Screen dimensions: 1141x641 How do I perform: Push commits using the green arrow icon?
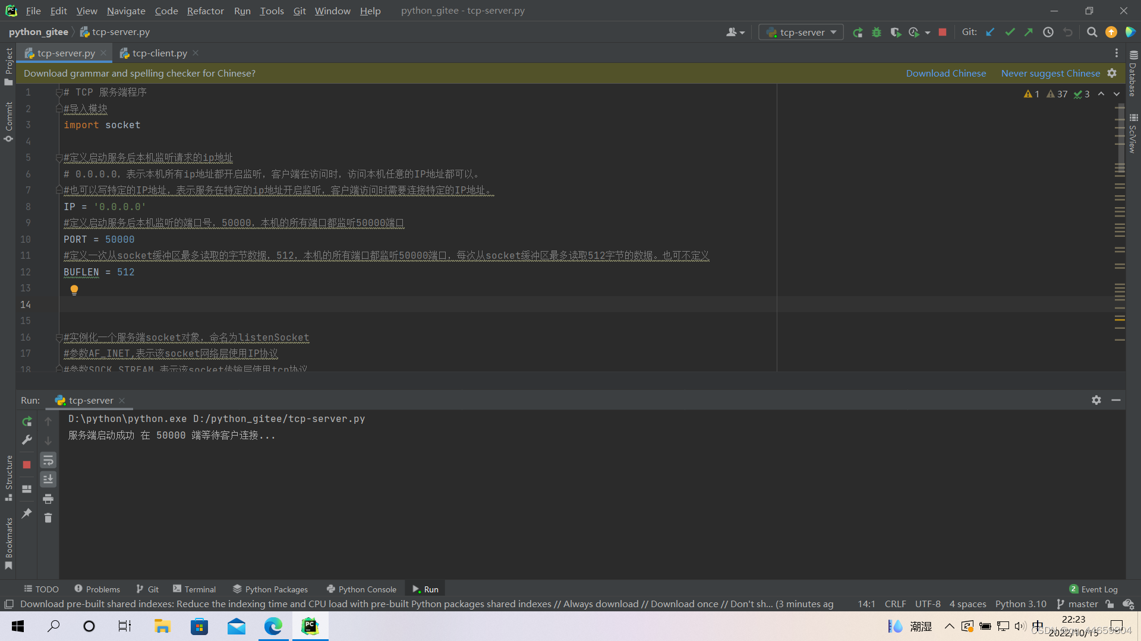tap(1029, 33)
